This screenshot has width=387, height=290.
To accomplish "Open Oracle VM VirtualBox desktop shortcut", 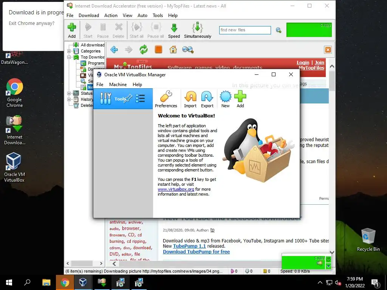I will point(14,167).
